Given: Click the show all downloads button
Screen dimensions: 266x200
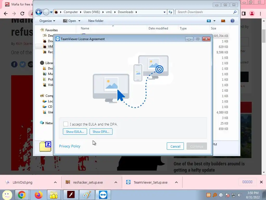Looking at the screenshot, I should [247, 182].
